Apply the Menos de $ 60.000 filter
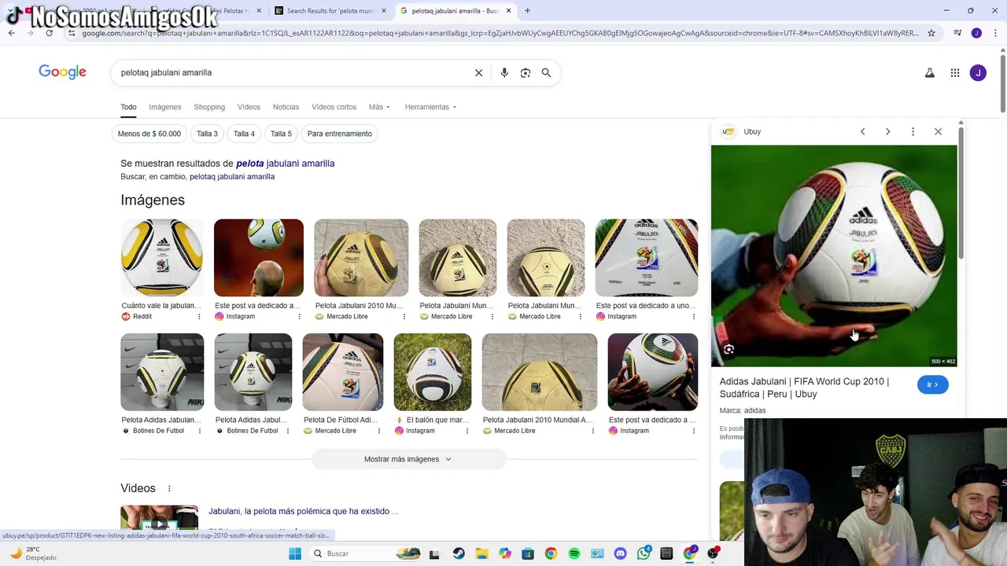This screenshot has width=1007, height=566. click(x=149, y=134)
